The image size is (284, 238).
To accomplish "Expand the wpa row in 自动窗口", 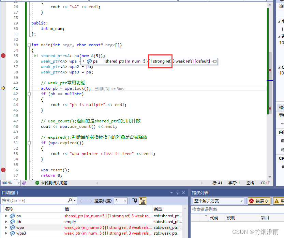I will click(x=6, y=227).
